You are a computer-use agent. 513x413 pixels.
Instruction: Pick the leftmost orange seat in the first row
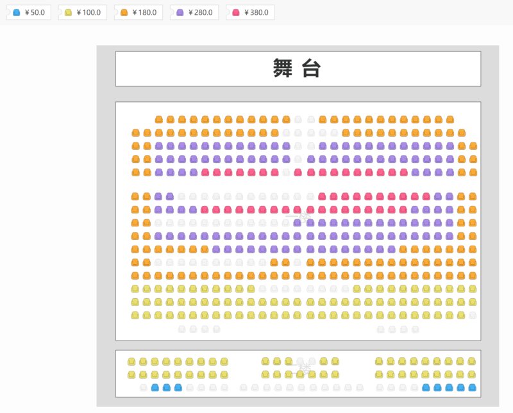pos(159,120)
